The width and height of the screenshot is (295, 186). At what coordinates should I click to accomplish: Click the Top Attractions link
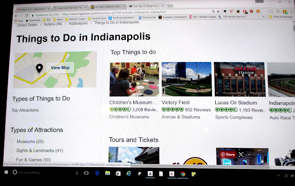point(25,110)
